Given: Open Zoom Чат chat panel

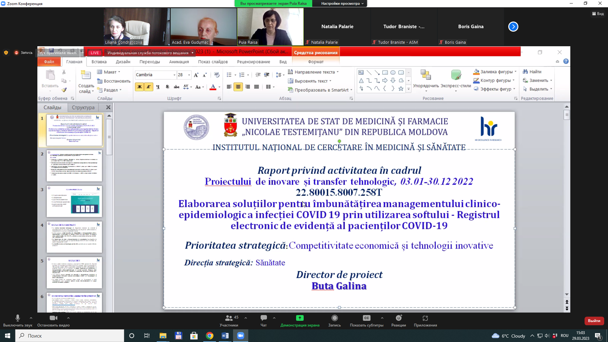Looking at the screenshot, I should [x=263, y=320].
